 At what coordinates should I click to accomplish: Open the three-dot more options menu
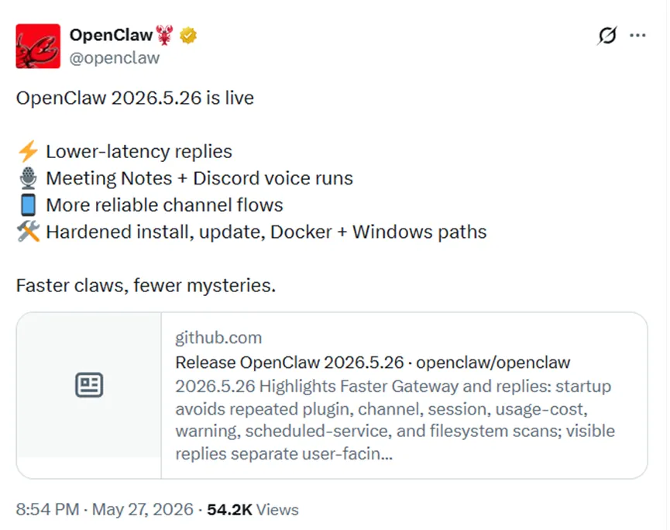(637, 36)
